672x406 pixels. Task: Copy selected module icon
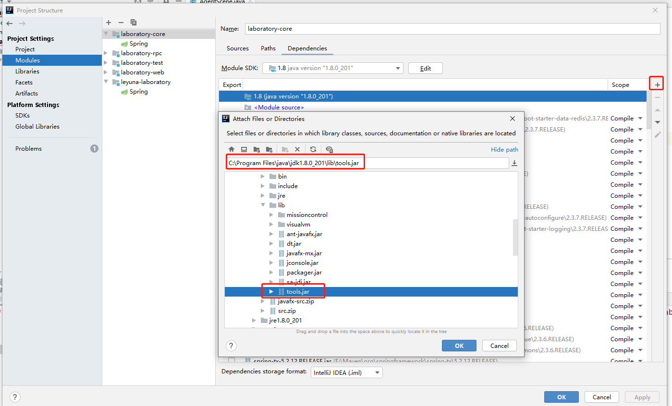134,23
